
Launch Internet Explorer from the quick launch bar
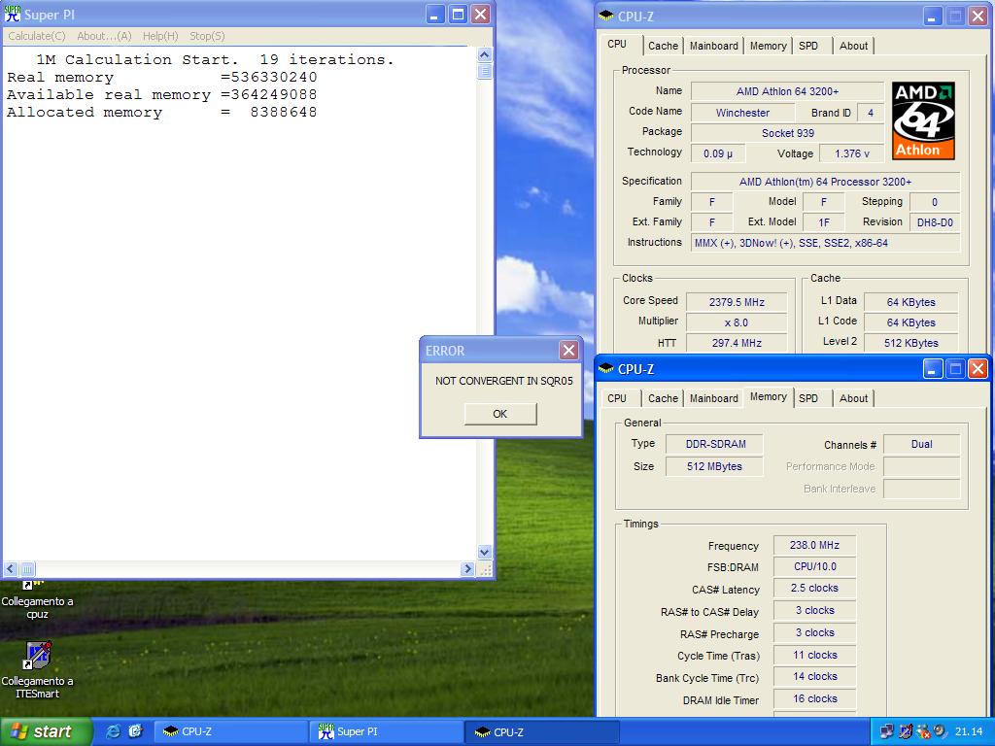click(x=113, y=731)
